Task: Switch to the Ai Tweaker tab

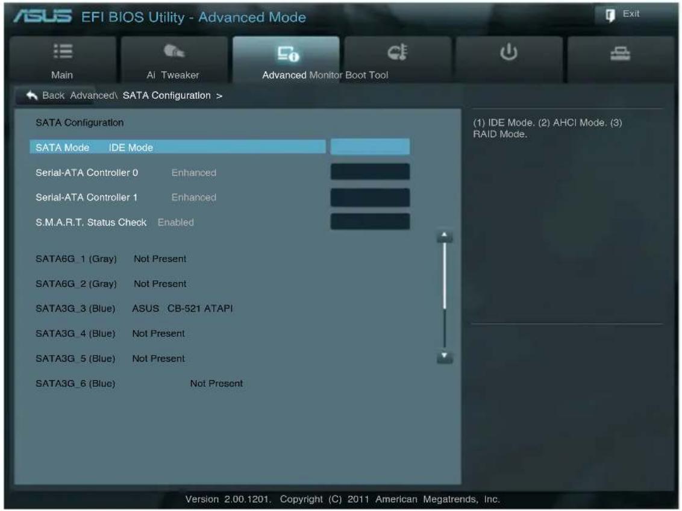Action: pos(174,60)
